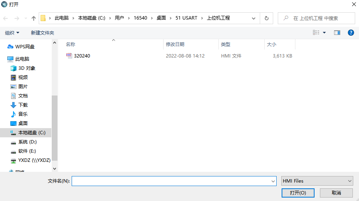The width and height of the screenshot is (359, 201).
Task: Open 桌面 folder in sidebar
Action: pyautogui.click(x=23, y=123)
